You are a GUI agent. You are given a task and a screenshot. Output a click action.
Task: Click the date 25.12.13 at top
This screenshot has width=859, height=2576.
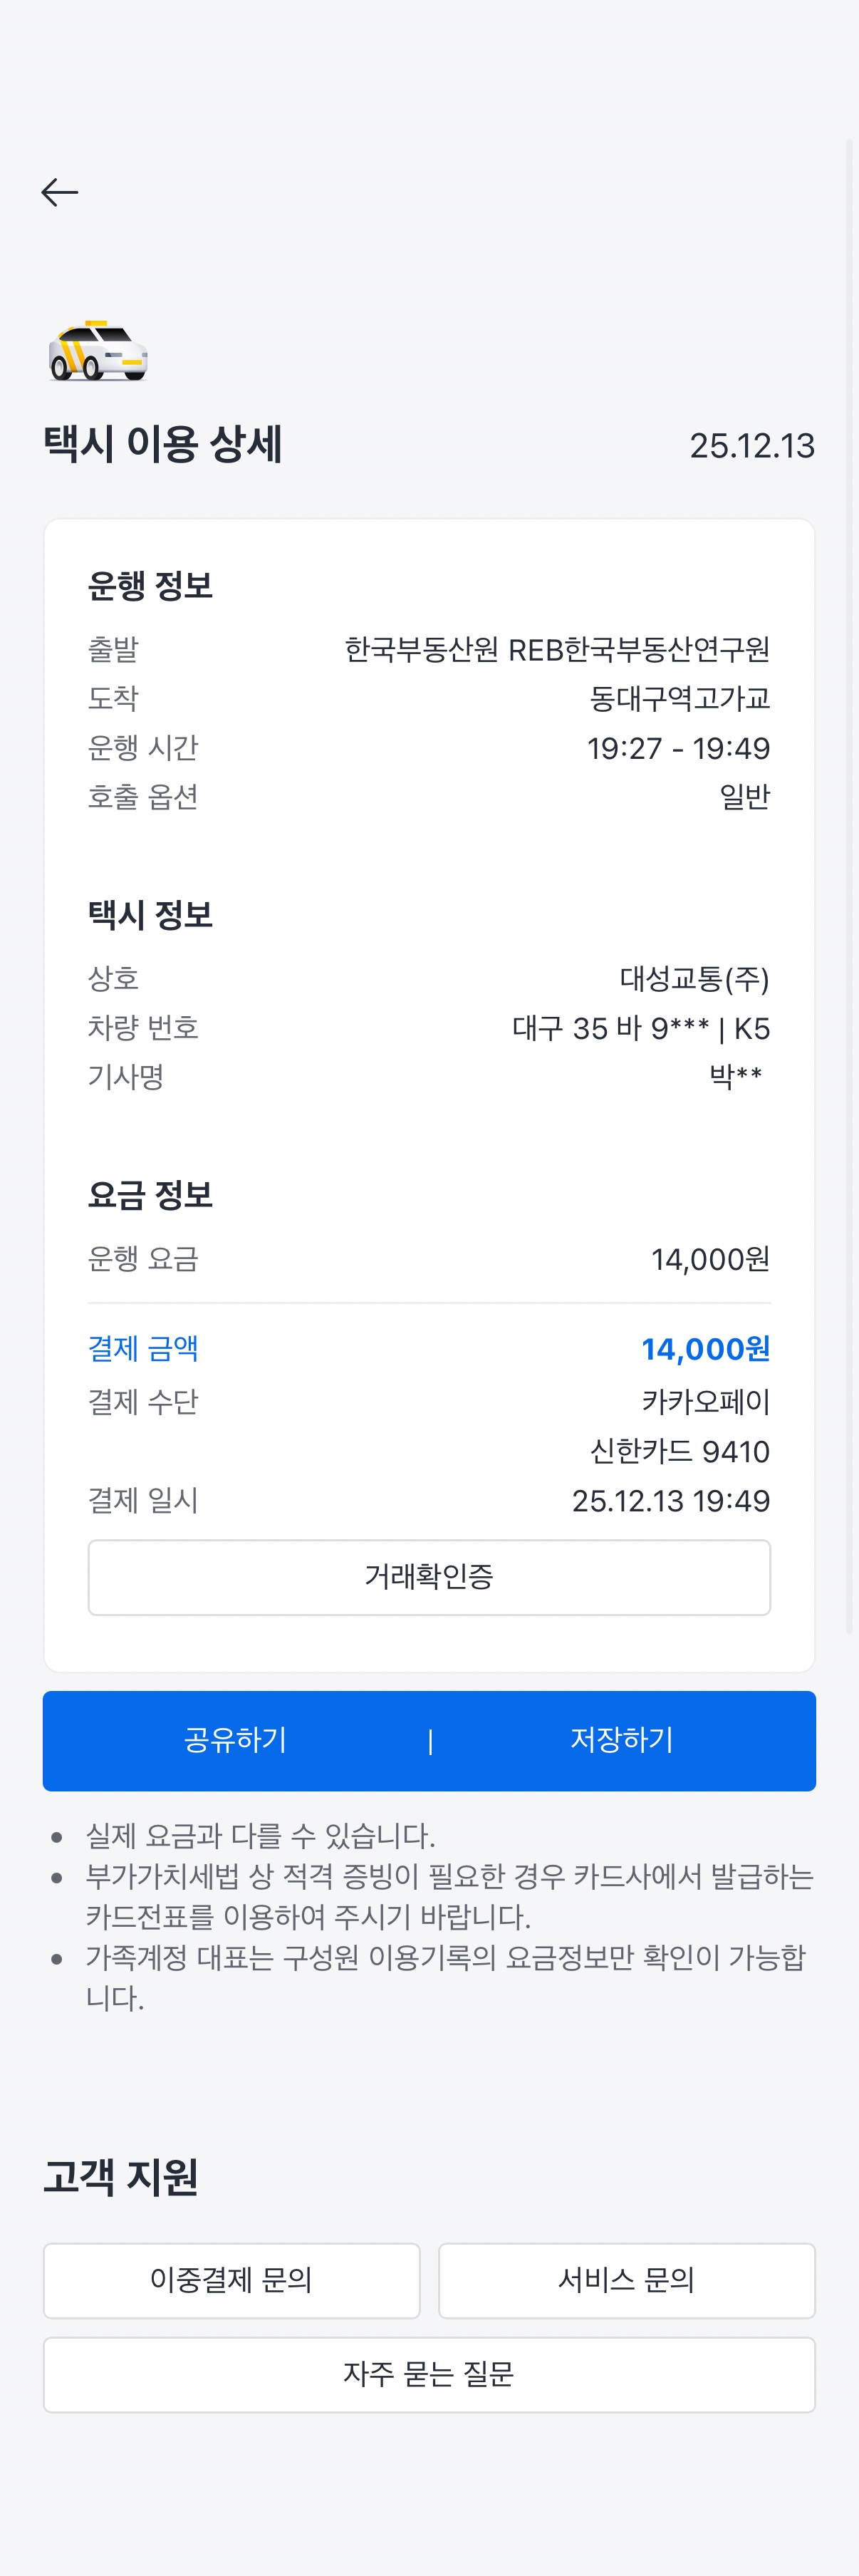pyautogui.click(x=752, y=446)
